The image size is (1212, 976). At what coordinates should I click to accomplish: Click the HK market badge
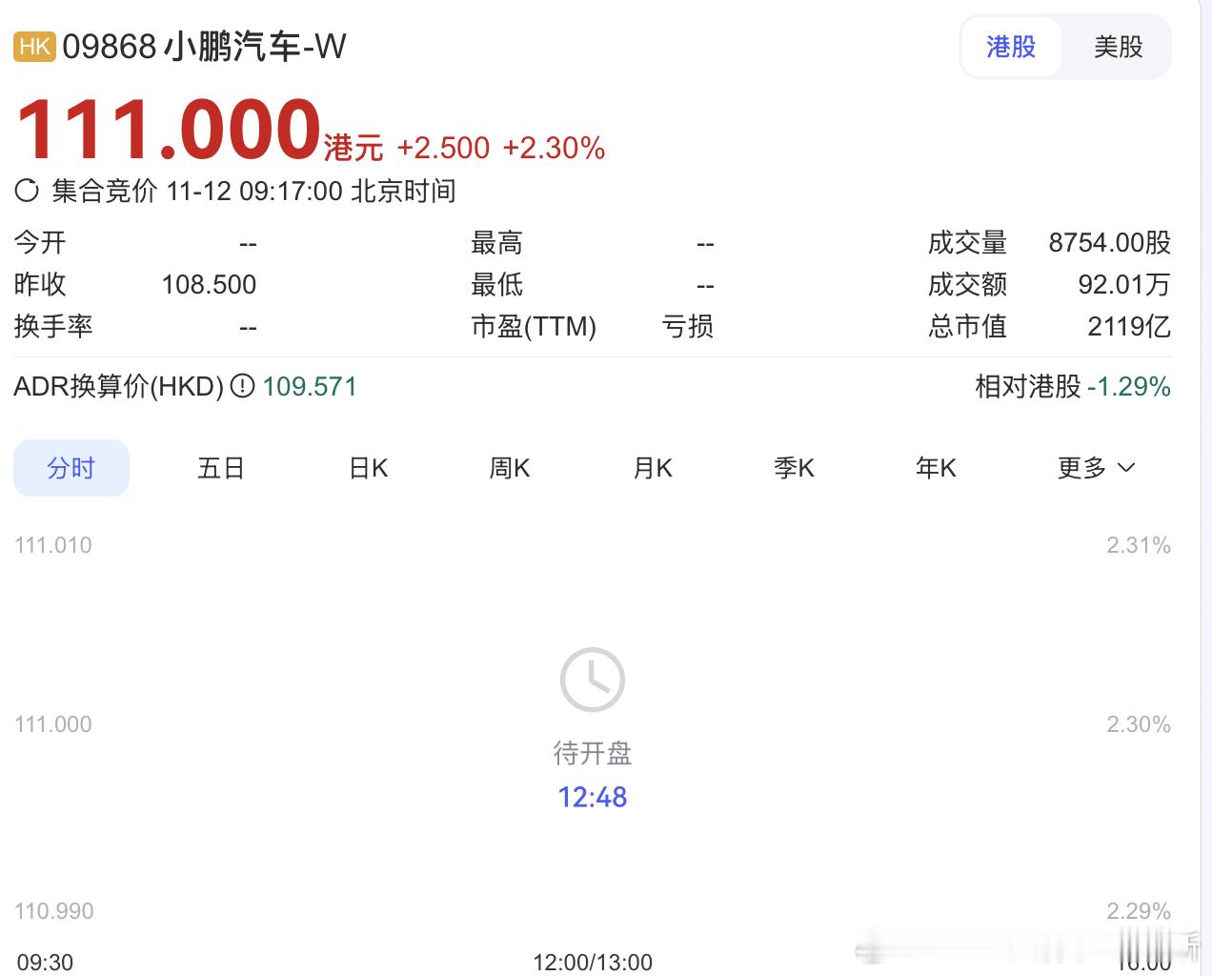click(x=33, y=46)
